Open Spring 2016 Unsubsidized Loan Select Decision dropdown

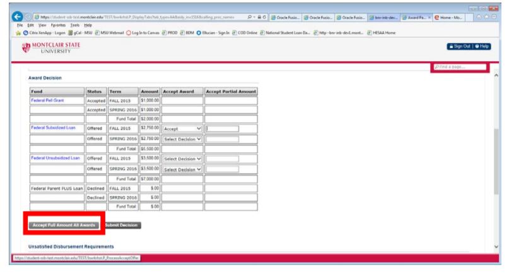(182, 169)
